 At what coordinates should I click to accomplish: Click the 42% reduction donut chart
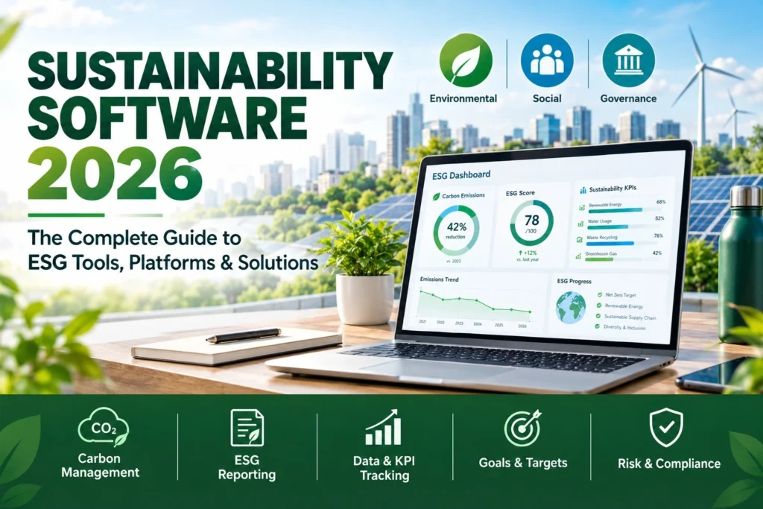[x=457, y=230]
